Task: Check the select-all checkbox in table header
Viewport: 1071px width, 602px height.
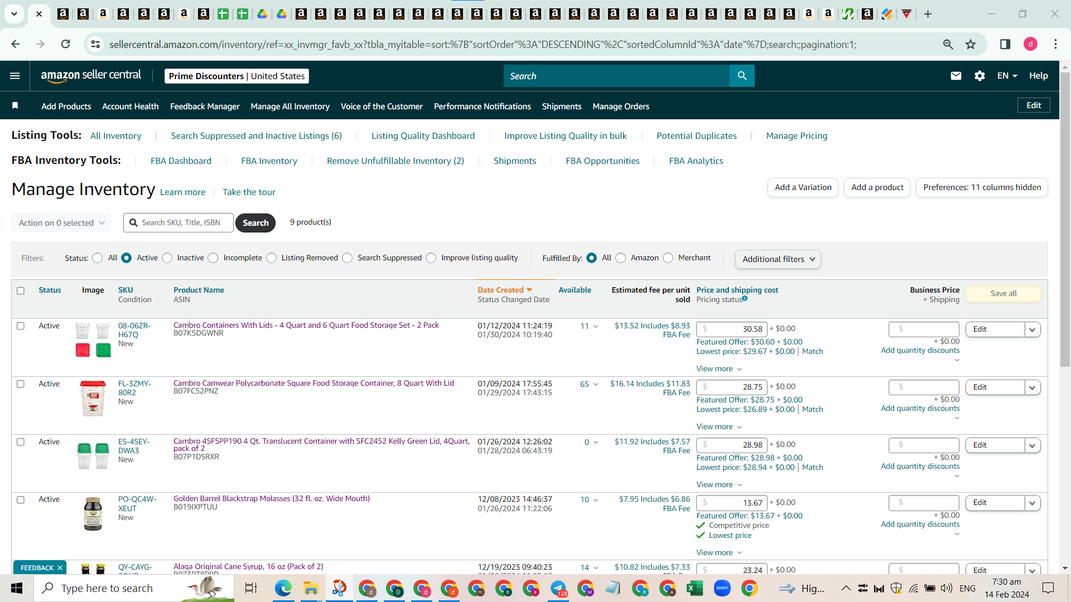Action: click(21, 290)
